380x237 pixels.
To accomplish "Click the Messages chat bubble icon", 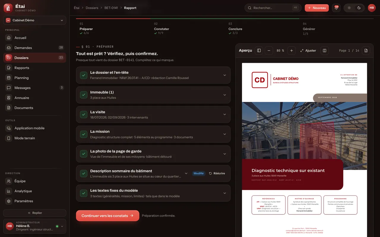I will click(9, 88).
